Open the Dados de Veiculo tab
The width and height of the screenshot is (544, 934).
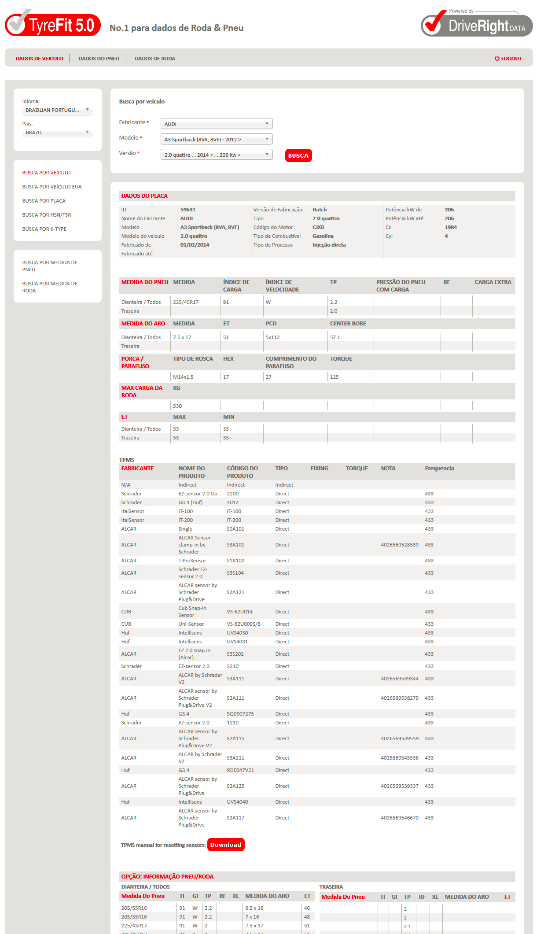point(40,59)
